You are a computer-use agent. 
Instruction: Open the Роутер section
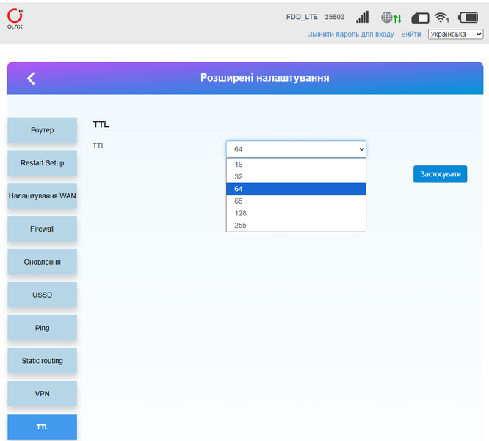coord(42,130)
